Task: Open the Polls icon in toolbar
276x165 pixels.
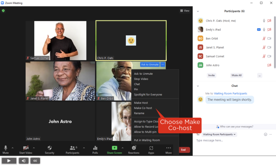Action: click(x=95, y=148)
